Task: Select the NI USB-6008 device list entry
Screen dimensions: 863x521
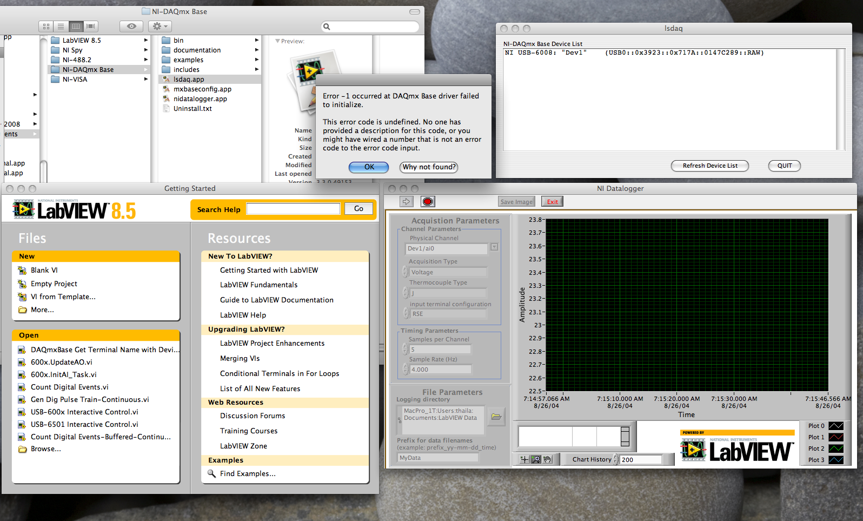Action: [x=634, y=52]
